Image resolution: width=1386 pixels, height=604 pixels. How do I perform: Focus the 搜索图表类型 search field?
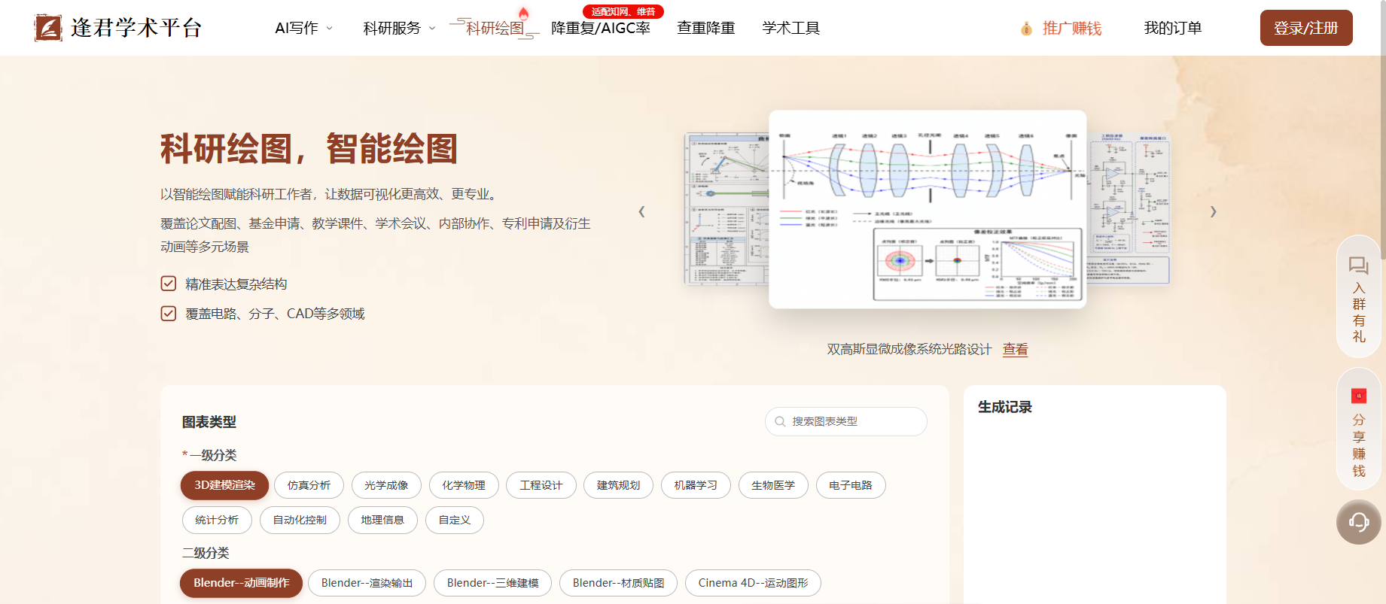pos(846,421)
